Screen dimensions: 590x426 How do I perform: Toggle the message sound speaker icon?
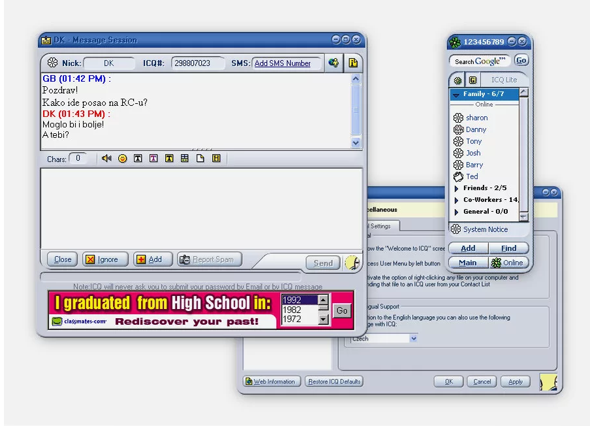tap(106, 158)
